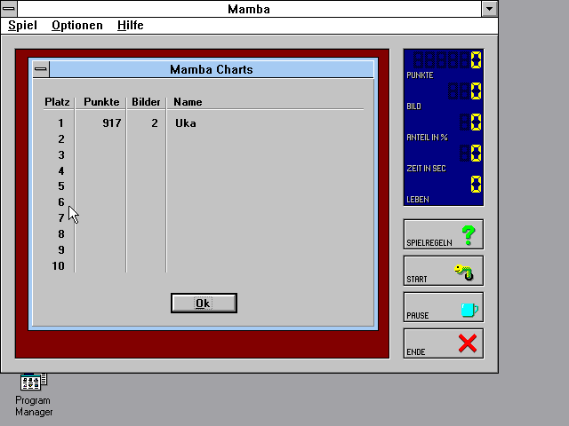569x426 pixels.
Task: Click the green question mark Spielregeln icon
Action: coord(469,234)
